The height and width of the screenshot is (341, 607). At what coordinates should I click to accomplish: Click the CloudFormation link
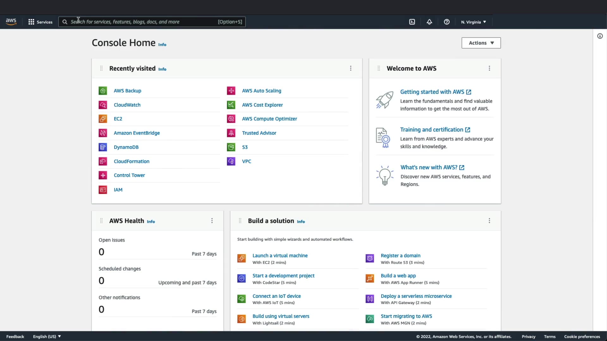click(x=132, y=161)
